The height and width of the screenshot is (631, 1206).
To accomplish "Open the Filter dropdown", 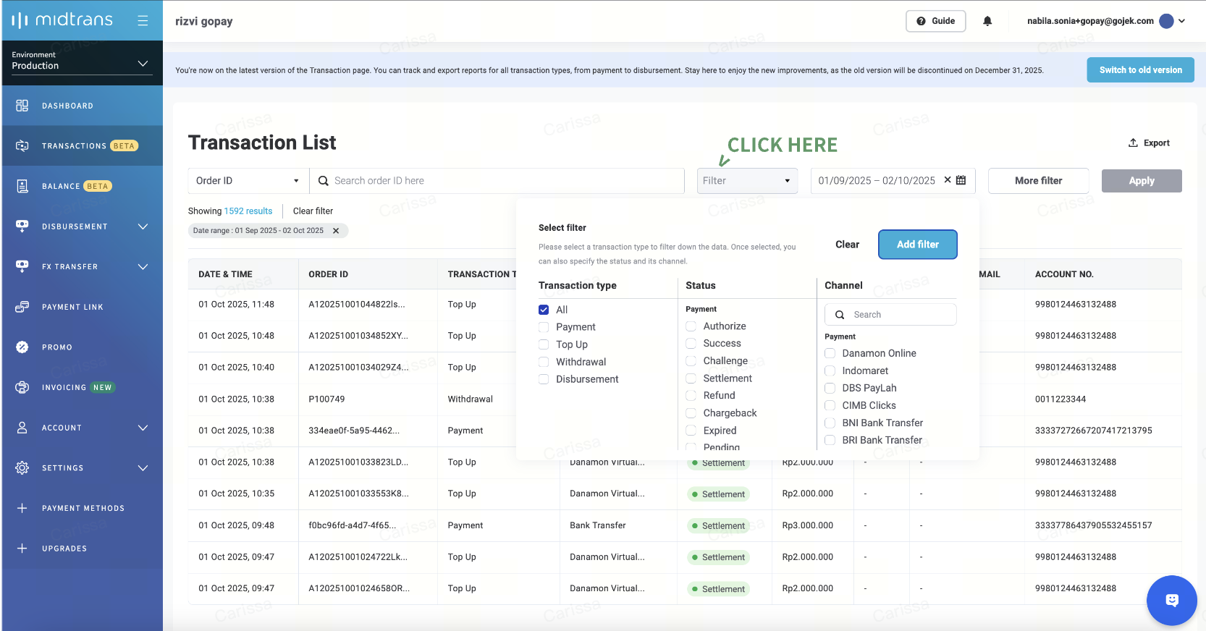I will [747, 181].
